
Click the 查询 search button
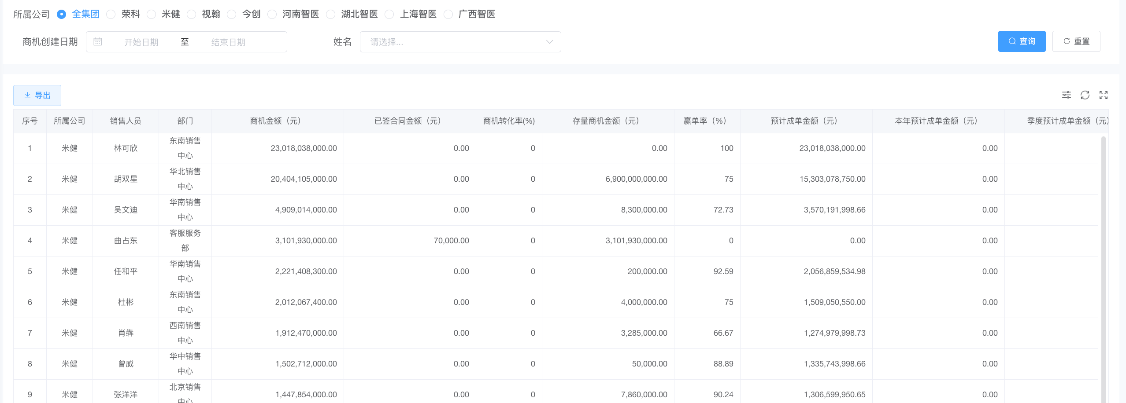tap(1022, 41)
